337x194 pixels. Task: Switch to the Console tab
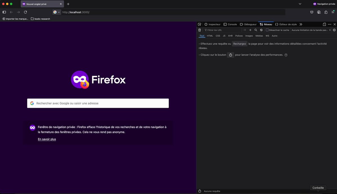[230, 24]
